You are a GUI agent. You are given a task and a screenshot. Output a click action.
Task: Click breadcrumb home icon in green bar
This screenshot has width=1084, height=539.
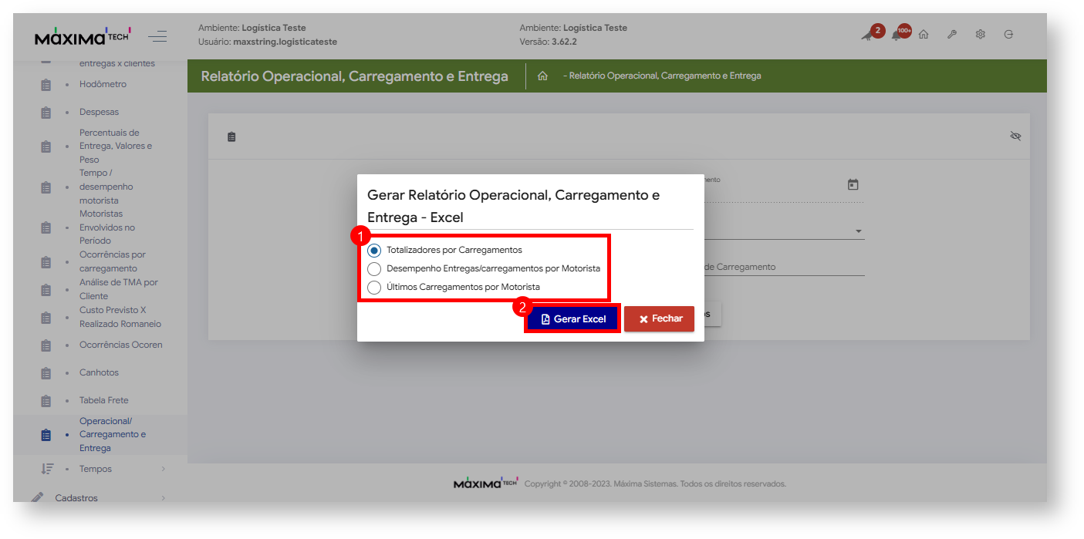point(542,76)
